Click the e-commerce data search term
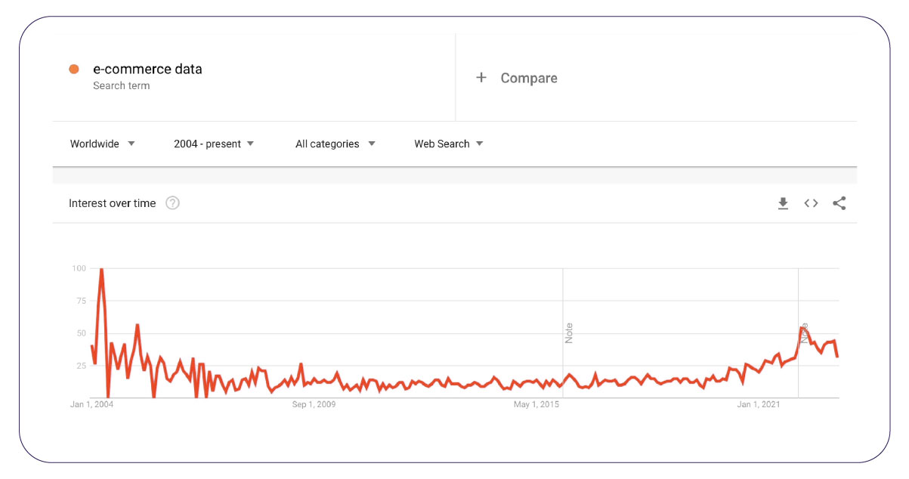Viewport: 909px width, 479px height. coord(147,70)
